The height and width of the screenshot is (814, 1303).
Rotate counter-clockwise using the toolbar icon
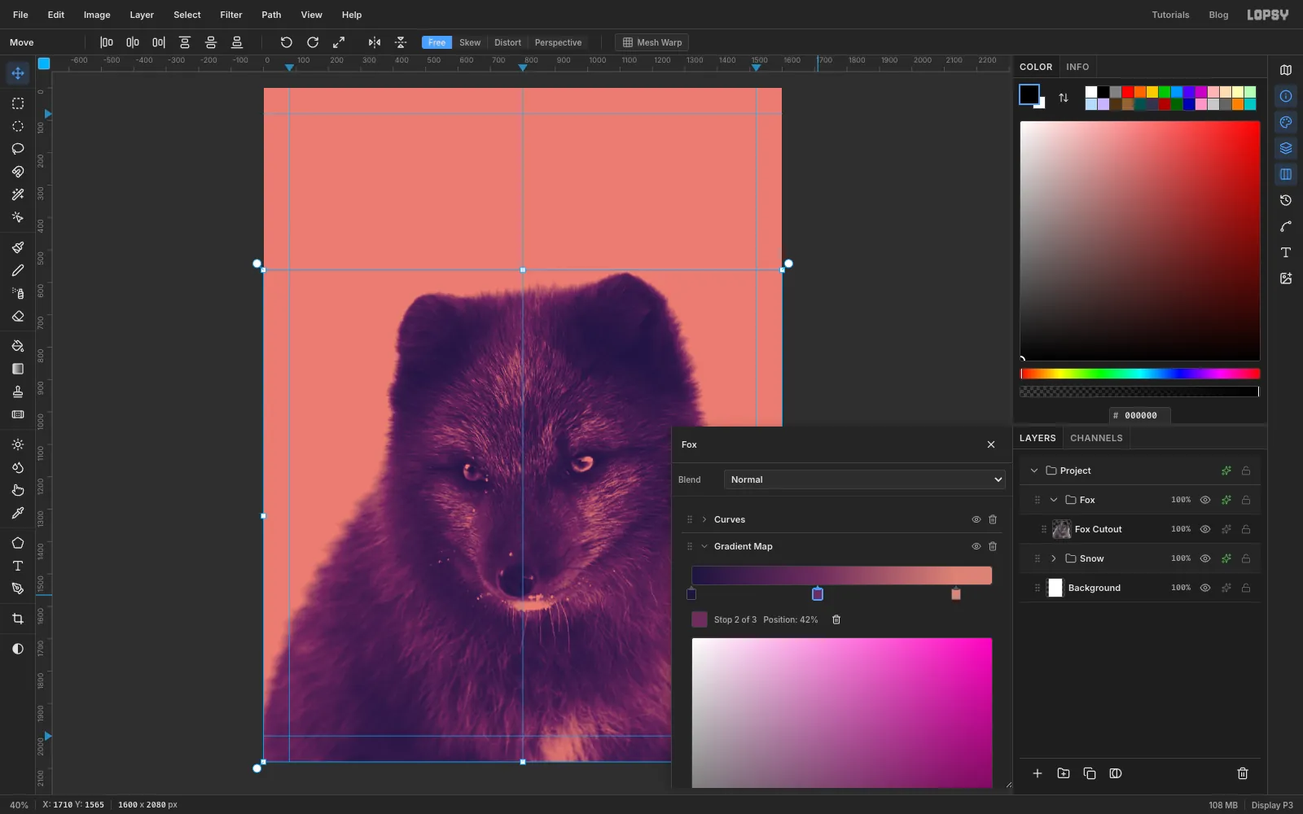[287, 42]
